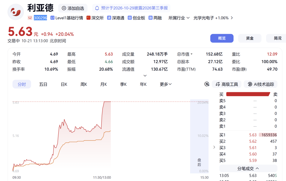Click the 两融 tag badge

tap(155, 18)
